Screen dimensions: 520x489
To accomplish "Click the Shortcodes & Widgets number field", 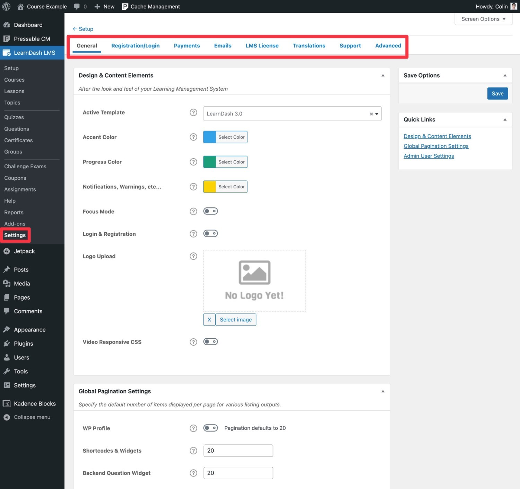I will coord(238,451).
